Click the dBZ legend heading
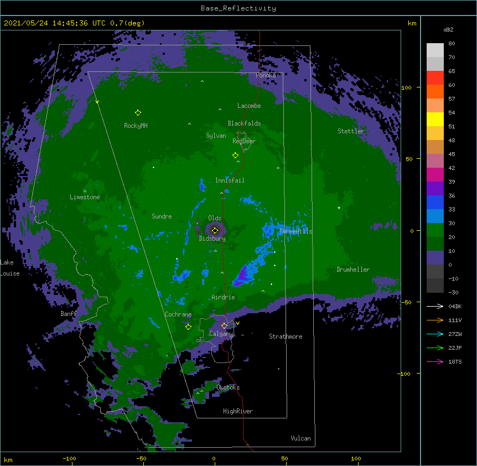477x466 pixels. point(448,30)
